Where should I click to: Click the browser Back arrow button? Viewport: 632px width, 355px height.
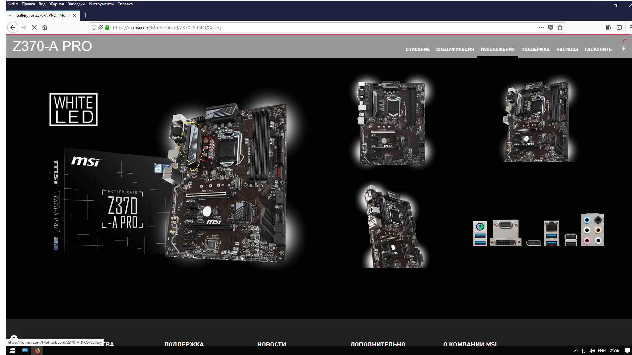(x=13, y=28)
